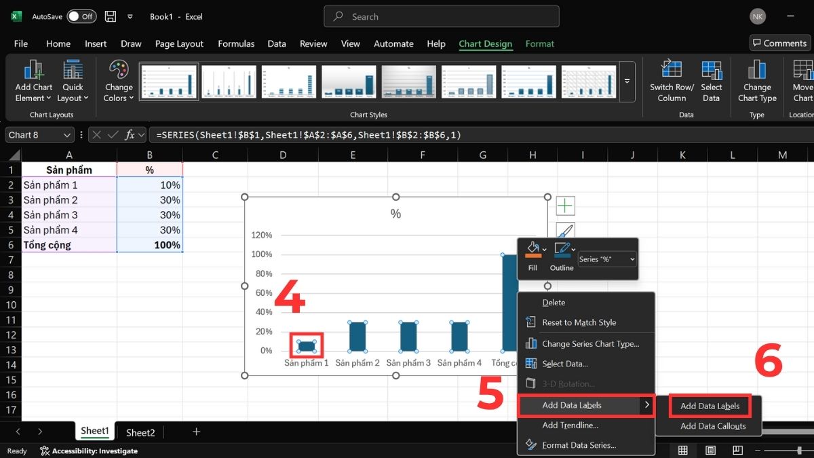Select Format Data Series from context menu
814x458 pixels.
click(x=579, y=445)
